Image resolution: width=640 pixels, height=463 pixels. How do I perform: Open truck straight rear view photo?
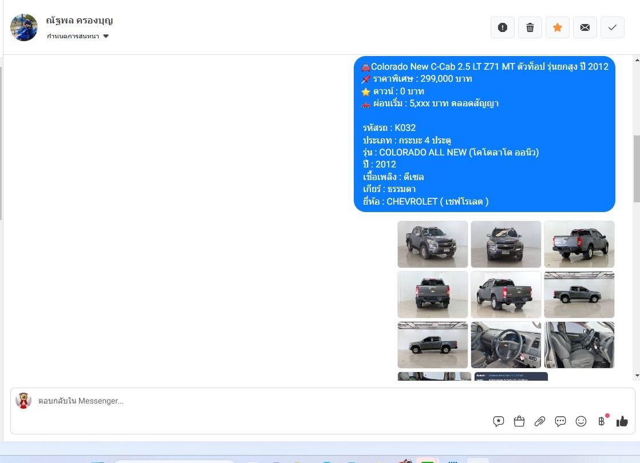[x=433, y=295]
